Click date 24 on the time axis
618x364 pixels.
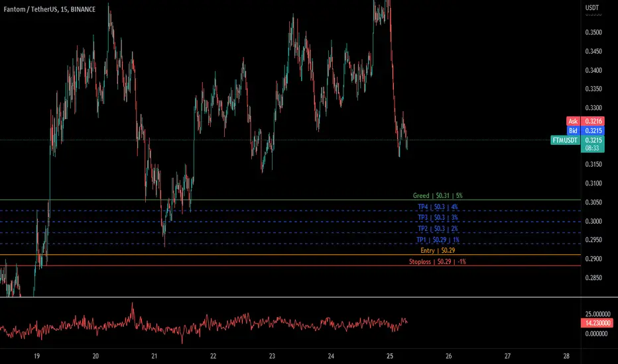[x=331, y=356]
